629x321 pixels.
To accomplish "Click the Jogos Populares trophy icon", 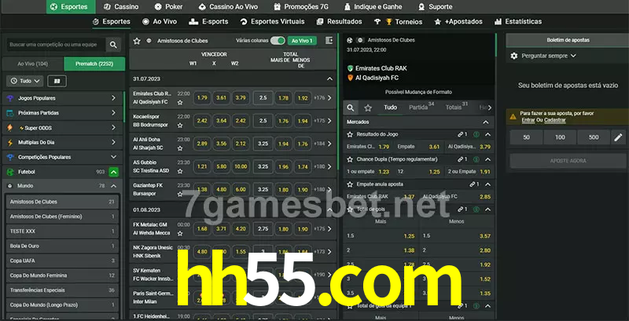I will (x=10, y=98).
